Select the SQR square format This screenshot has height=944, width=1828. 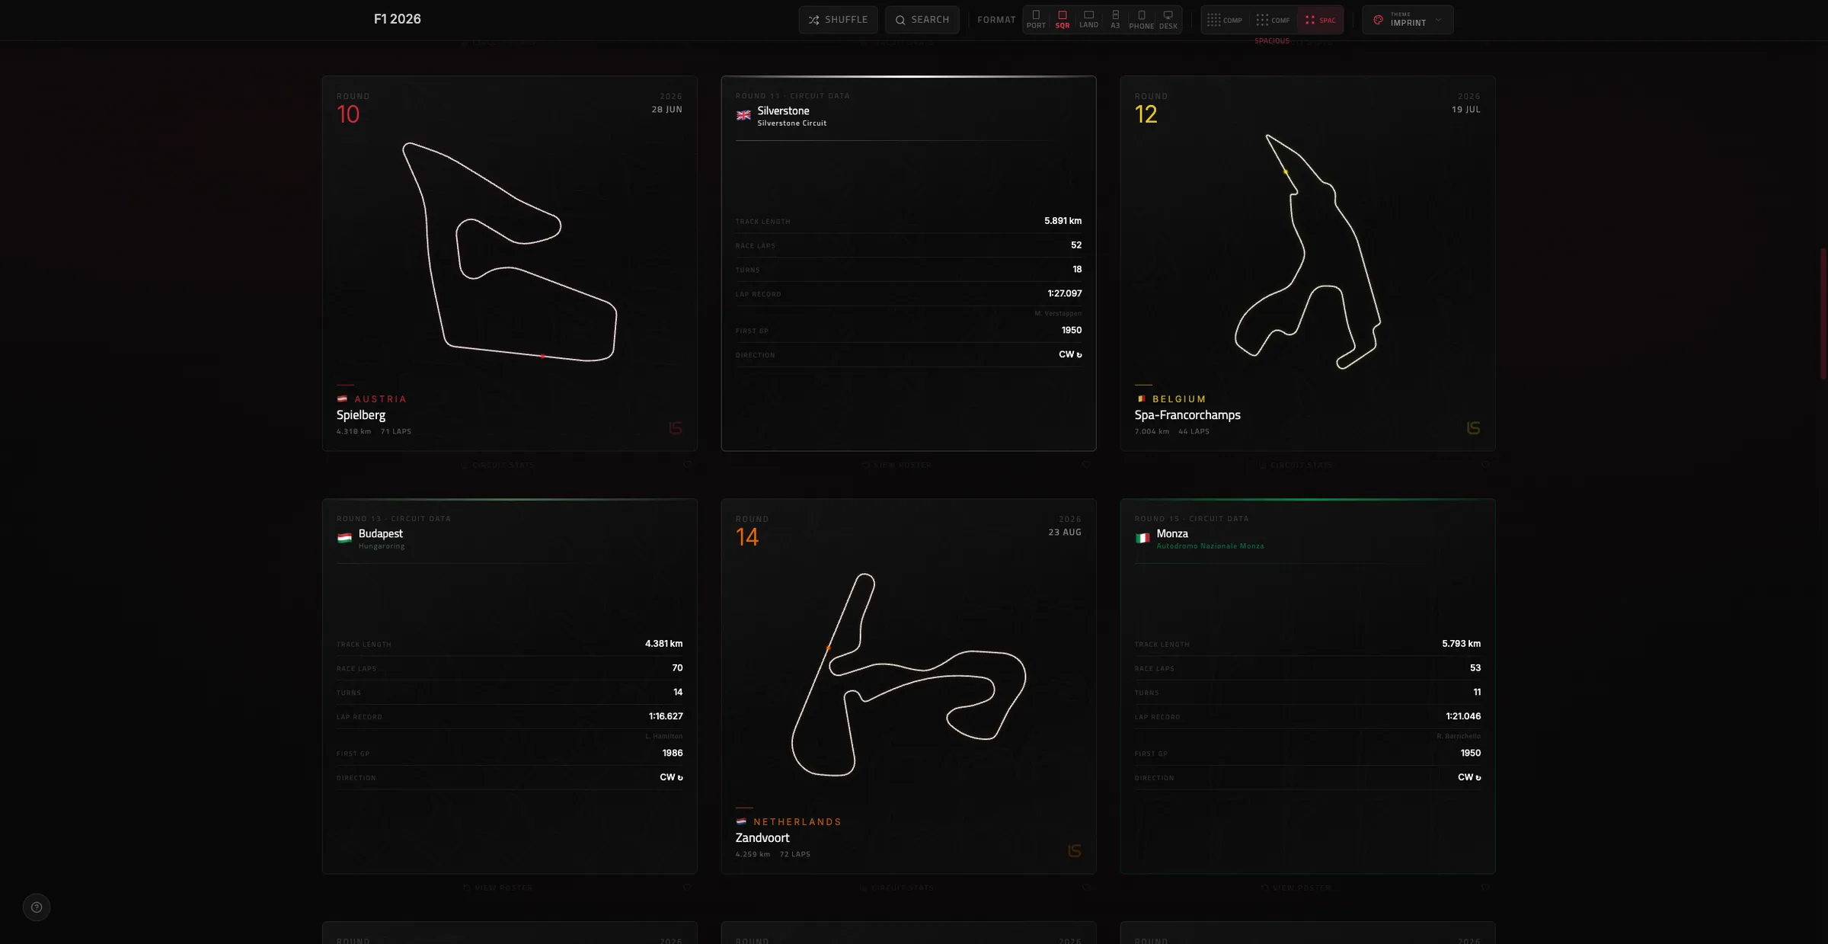1063,20
